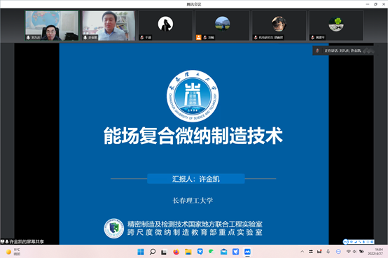The height and width of the screenshot is (258, 388).
Task: Open the weather widget on the taskbar
Action: pos(13,252)
